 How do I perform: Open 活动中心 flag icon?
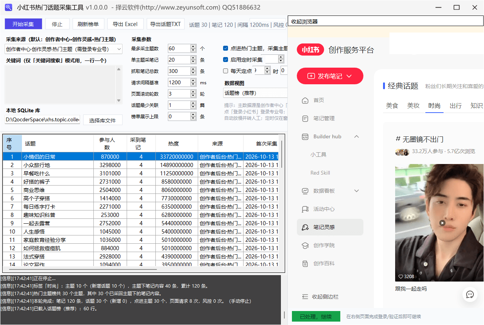(305, 209)
